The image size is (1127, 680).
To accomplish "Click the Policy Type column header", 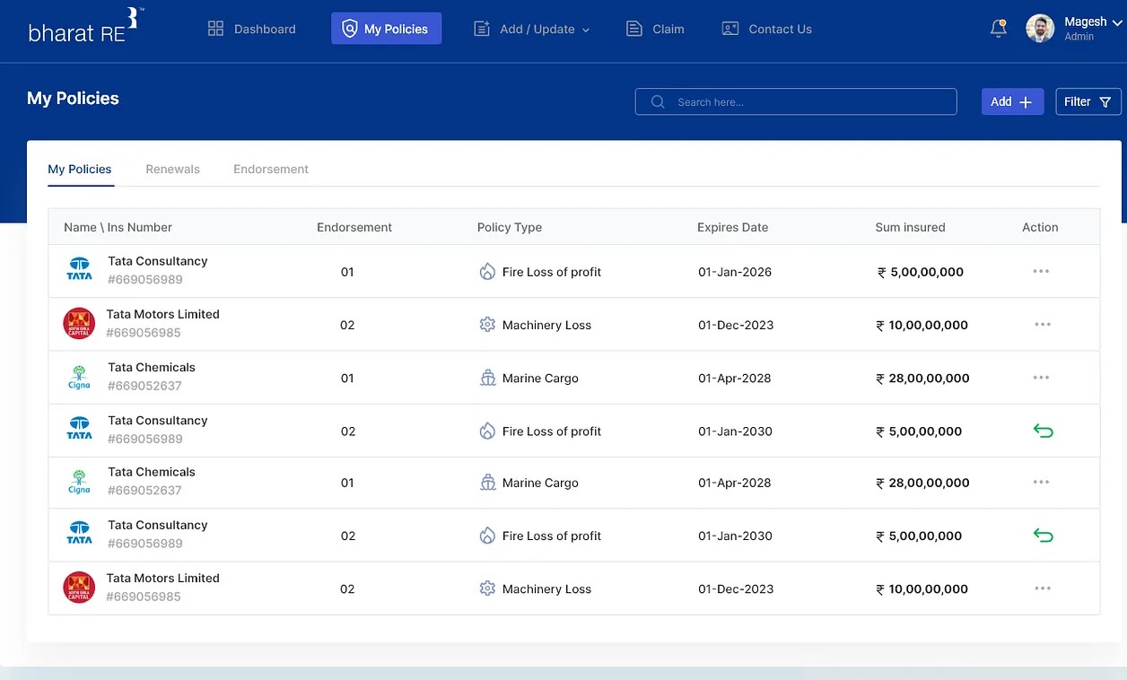I will 510,227.
